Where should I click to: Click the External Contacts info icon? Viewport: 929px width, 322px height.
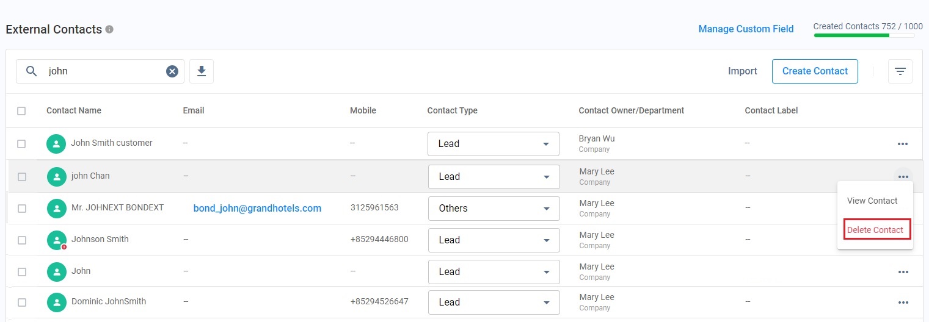pyautogui.click(x=109, y=29)
